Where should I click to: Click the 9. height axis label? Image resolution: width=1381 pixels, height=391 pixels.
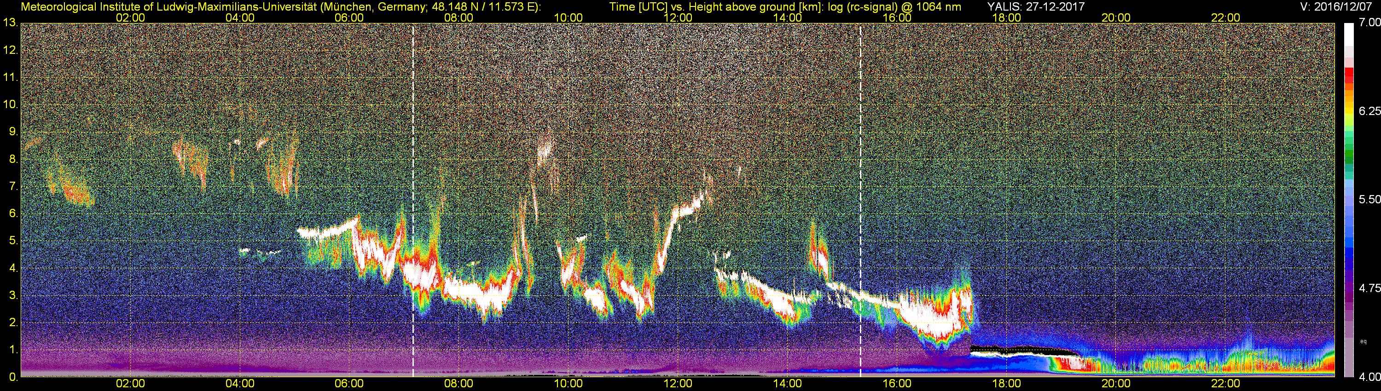(13, 132)
